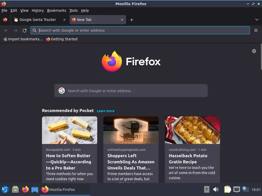Viewport: 262px width, 196px height.
Task: Open the clipboard manager tray icon
Action: tap(227, 190)
